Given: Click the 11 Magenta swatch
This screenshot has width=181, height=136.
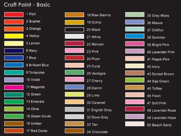Looking at the screenshot, I should click(x=14, y=87).
